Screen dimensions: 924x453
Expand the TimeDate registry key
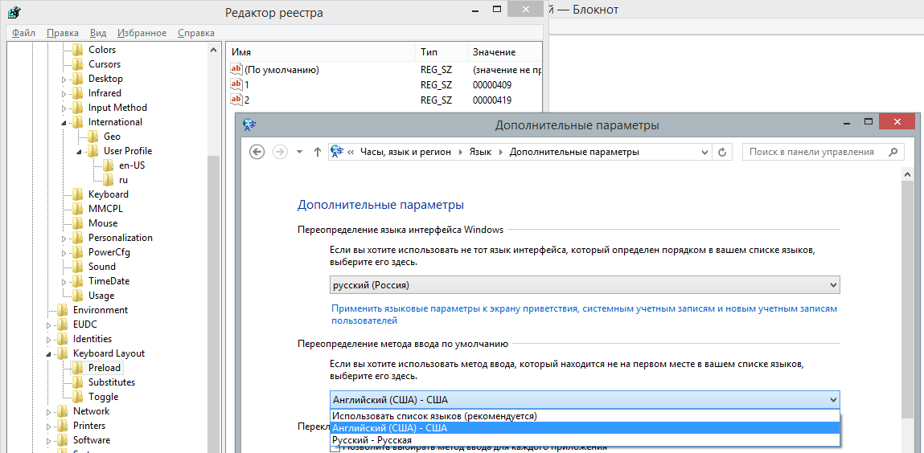65,281
